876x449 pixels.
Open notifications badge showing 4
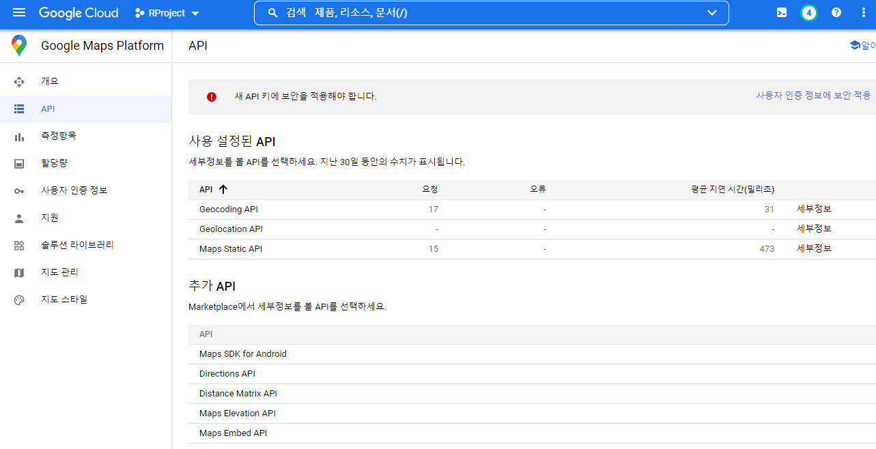coord(809,13)
